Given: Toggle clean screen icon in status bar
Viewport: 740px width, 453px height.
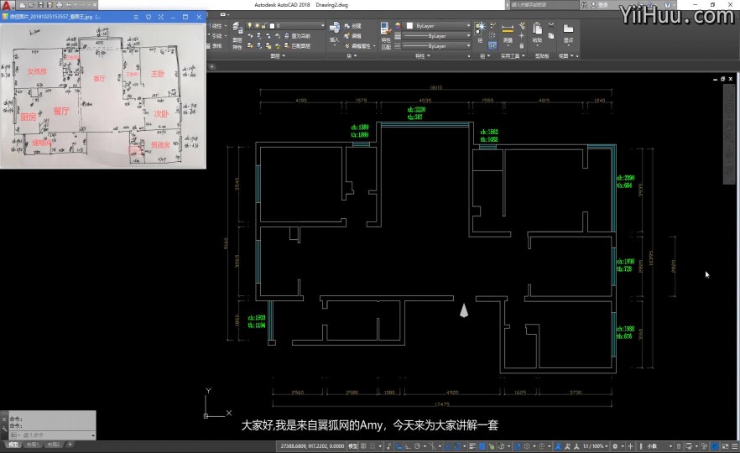Looking at the screenshot, I should pos(725,446).
